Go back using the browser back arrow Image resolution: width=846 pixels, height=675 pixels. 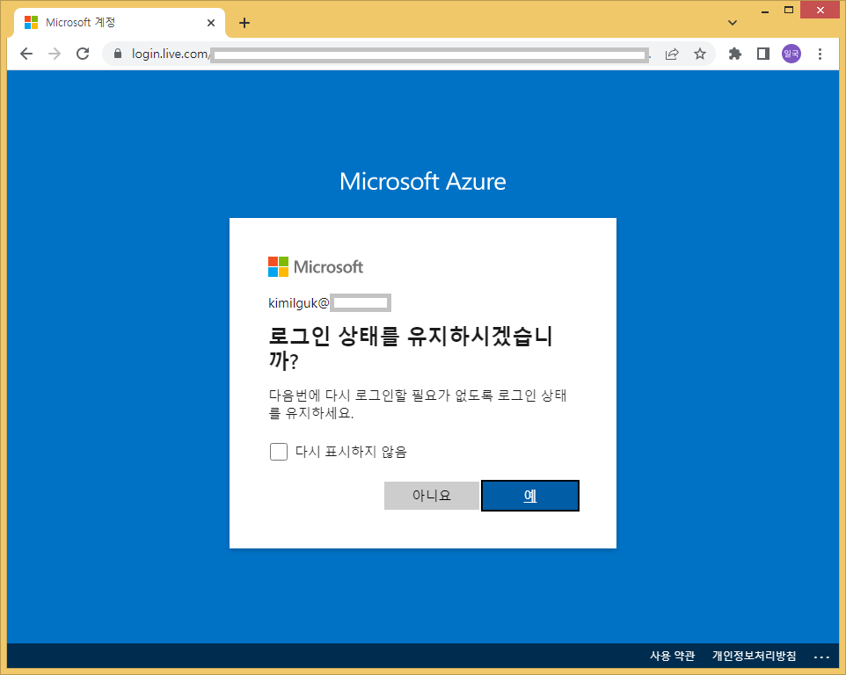(x=26, y=54)
